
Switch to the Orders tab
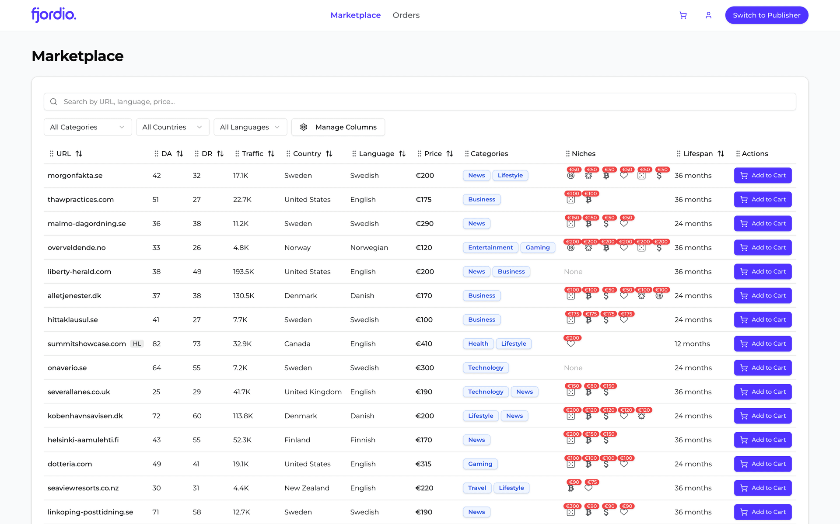pos(406,15)
